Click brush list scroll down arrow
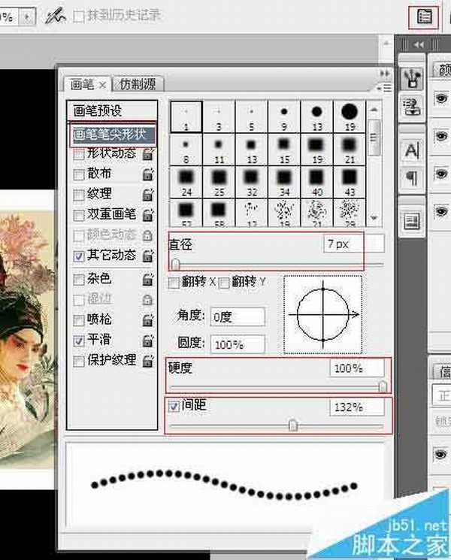 click(374, 218)
